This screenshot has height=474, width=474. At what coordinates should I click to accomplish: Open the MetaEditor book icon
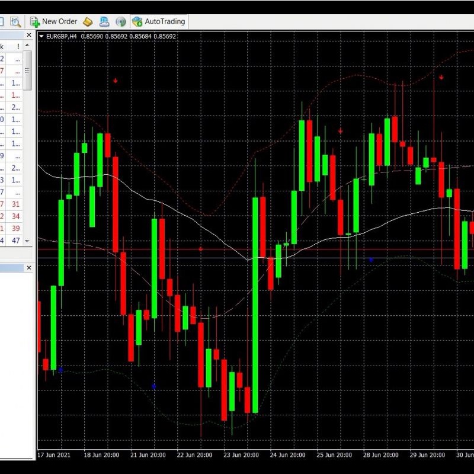(x=88, y=21)
